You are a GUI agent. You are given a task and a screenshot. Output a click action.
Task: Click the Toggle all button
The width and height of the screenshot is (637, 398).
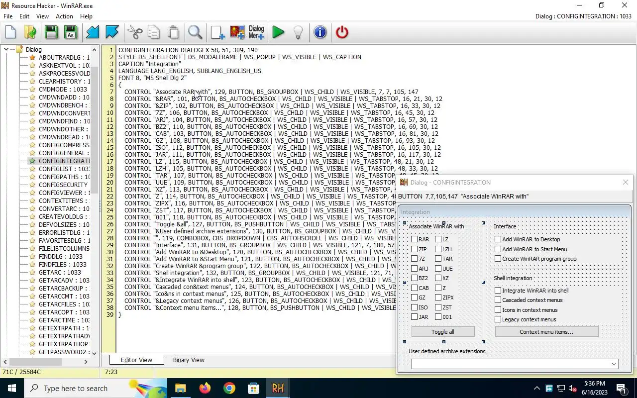[x=443, y=332]
